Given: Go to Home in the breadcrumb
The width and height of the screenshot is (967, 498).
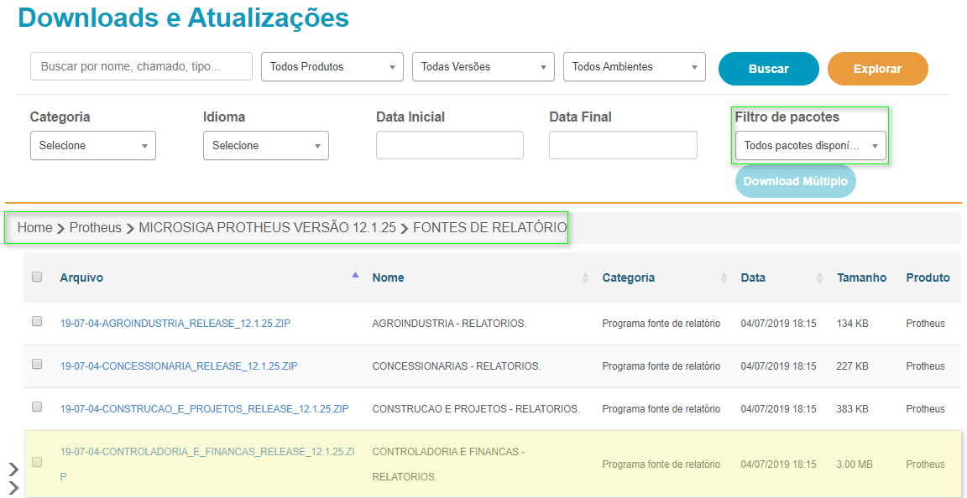Looking at the screenshot, I should [x=34, y=228].
